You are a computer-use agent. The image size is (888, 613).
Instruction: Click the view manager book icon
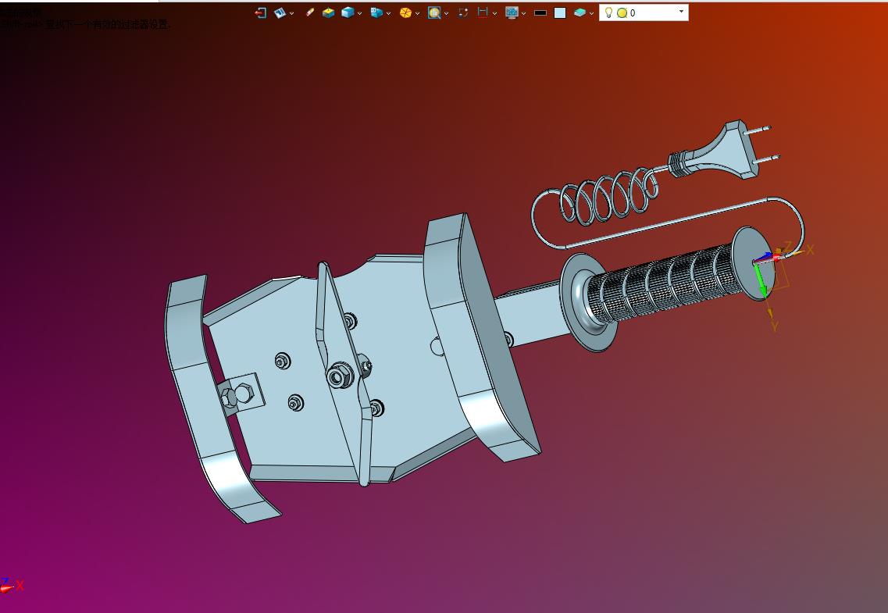tap(280, 13)
